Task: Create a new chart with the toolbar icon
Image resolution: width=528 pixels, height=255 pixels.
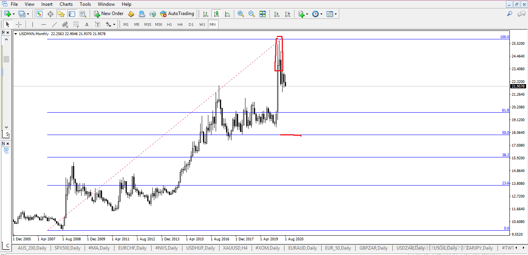Action: point(7,14)
